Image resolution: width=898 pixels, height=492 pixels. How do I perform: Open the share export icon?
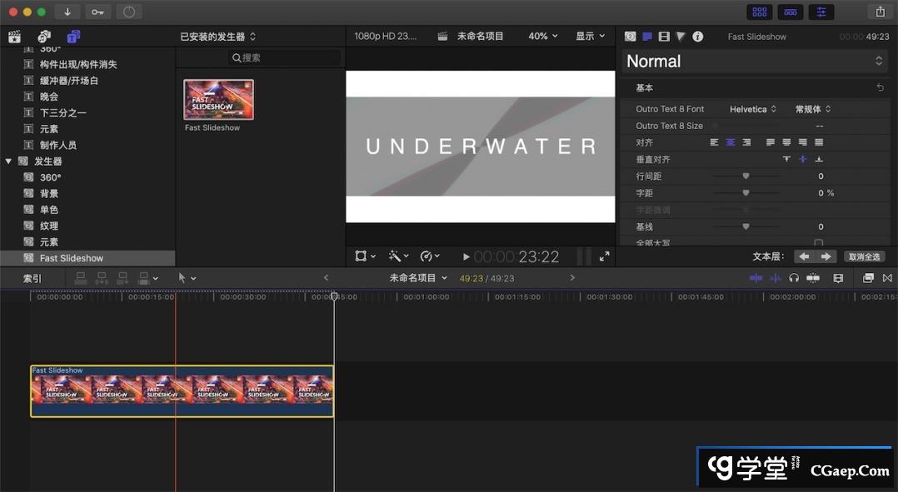tap(880, 12)
